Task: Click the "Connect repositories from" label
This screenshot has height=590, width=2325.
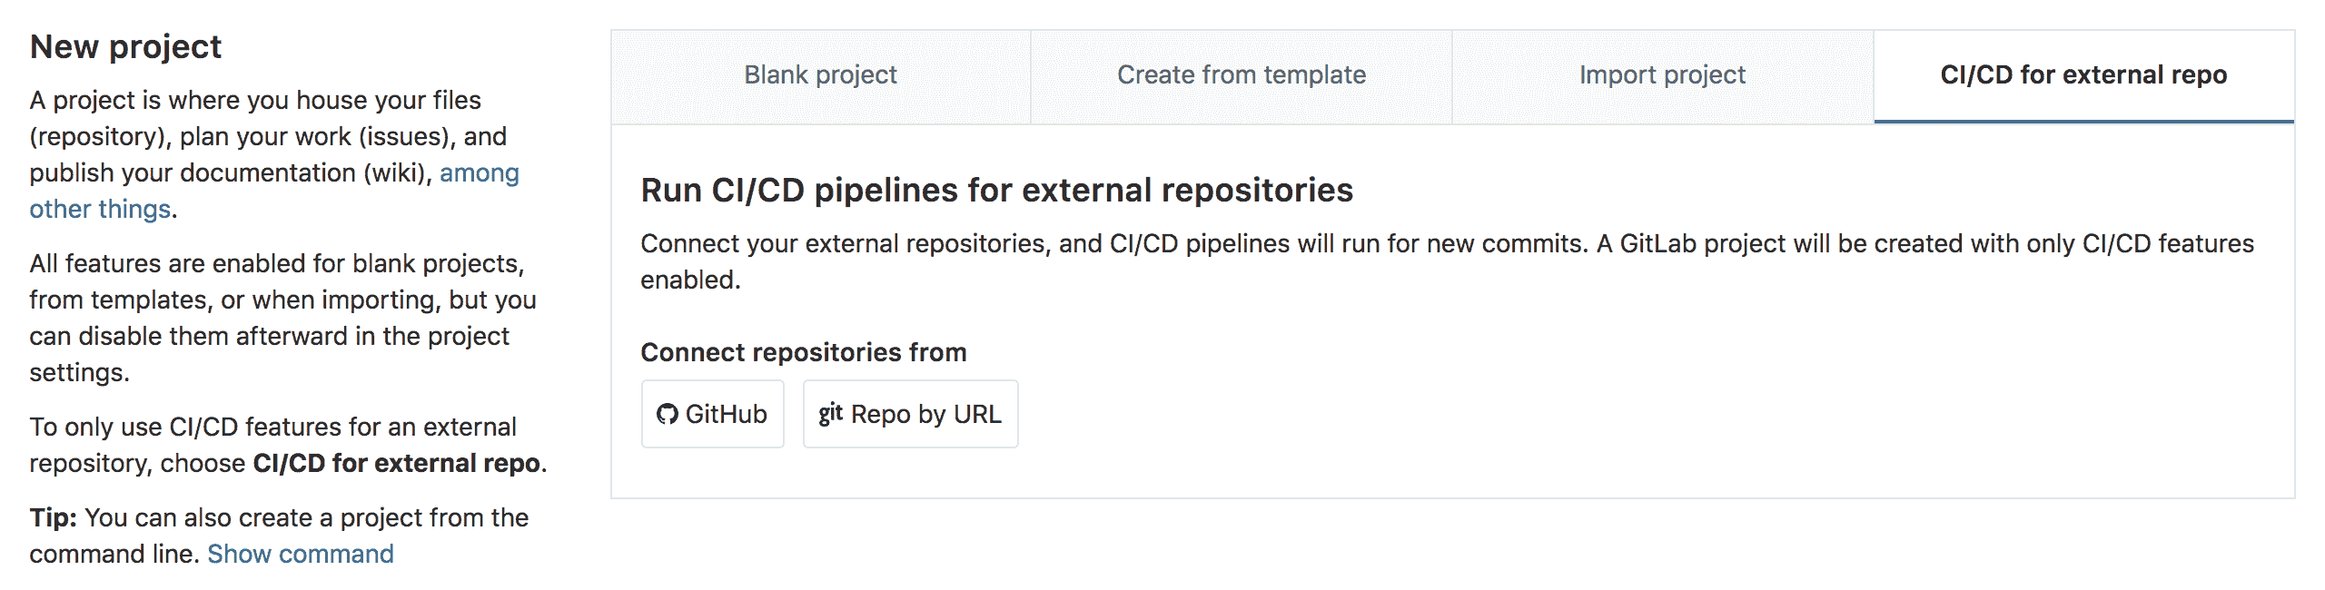Action: click(803, 353)
